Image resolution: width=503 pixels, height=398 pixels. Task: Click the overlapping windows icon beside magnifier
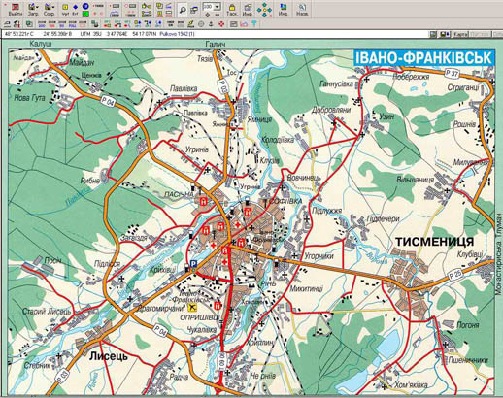pos(194,10)
